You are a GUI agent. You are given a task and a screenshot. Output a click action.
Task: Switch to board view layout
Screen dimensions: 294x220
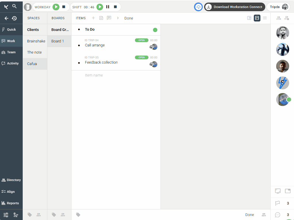257,18
